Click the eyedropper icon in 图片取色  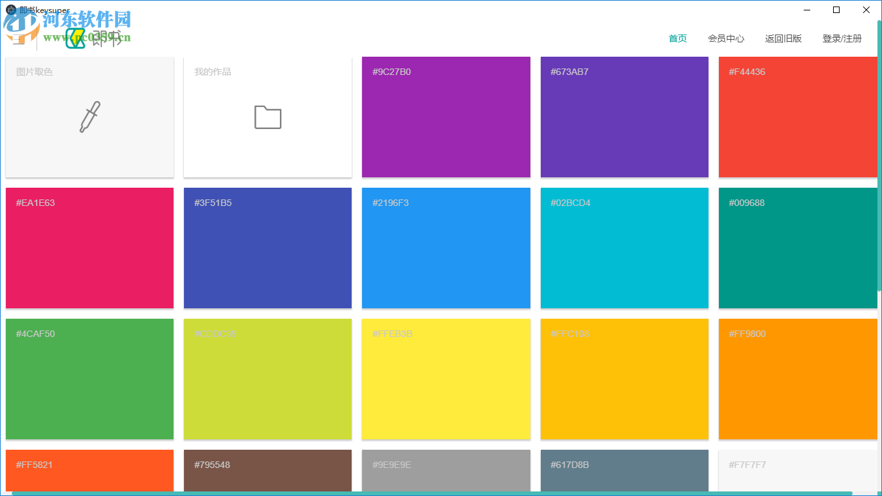click(90, 117)
